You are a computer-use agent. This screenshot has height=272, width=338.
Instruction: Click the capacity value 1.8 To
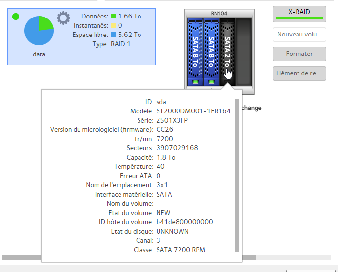coord(166,157)
